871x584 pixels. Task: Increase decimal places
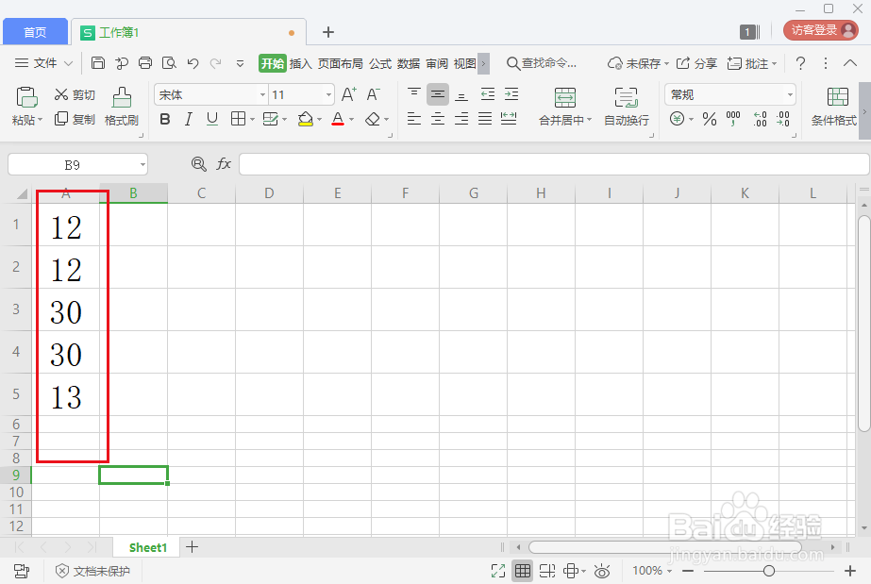(760, 119)
